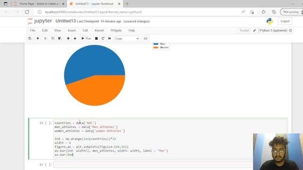Open the cell type Code dropdown
Image resolution: width=303 pixels, height=170 pixels.
127,39
